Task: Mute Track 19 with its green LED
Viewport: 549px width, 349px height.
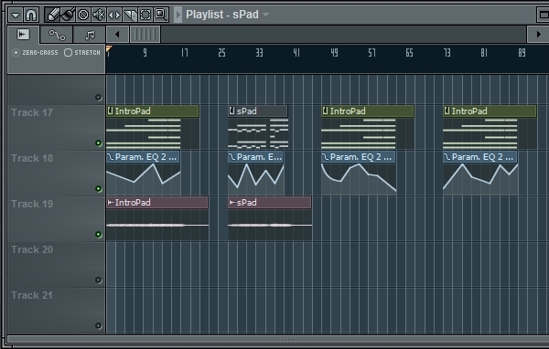Action: click(99, 234)
